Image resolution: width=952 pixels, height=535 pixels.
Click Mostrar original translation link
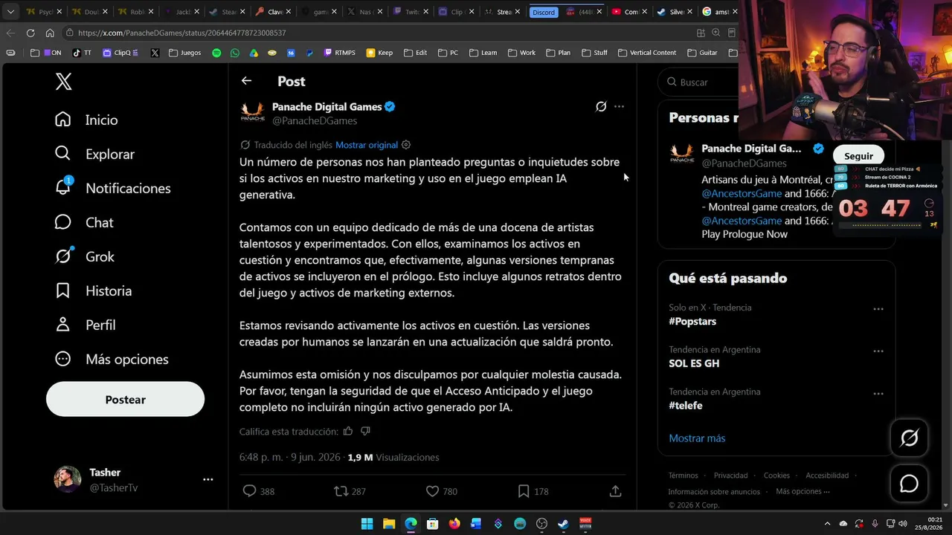pos(367,145)
